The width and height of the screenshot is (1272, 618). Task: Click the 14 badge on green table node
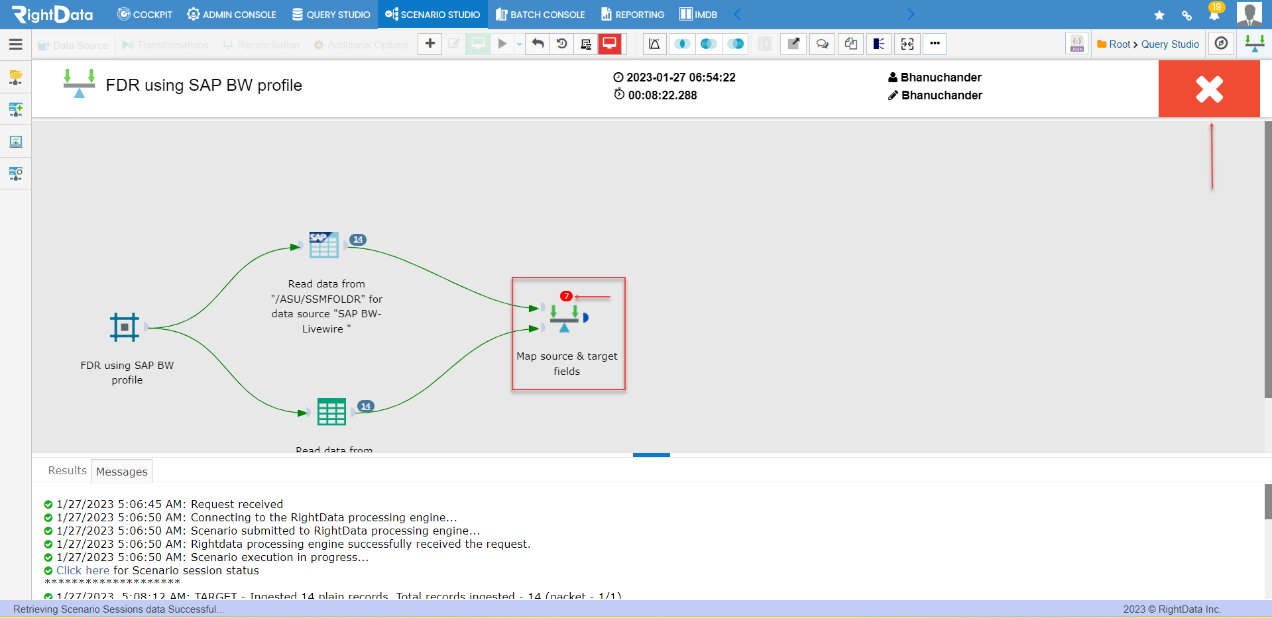tap(366, 406)
